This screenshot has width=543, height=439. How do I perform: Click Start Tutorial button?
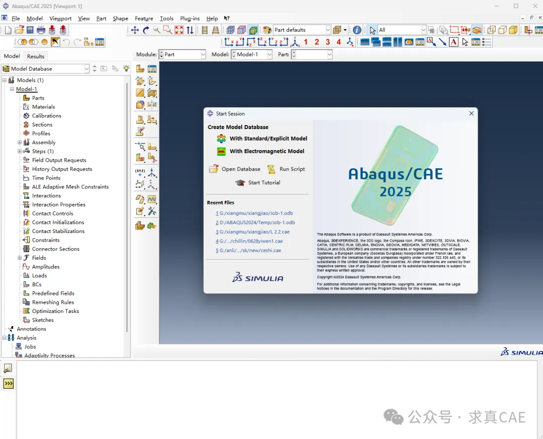(257, 183)
